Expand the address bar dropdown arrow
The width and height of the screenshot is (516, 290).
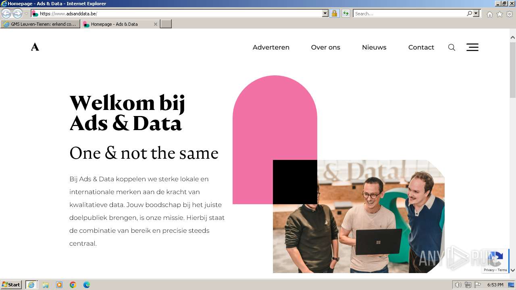tap(325, 13)
